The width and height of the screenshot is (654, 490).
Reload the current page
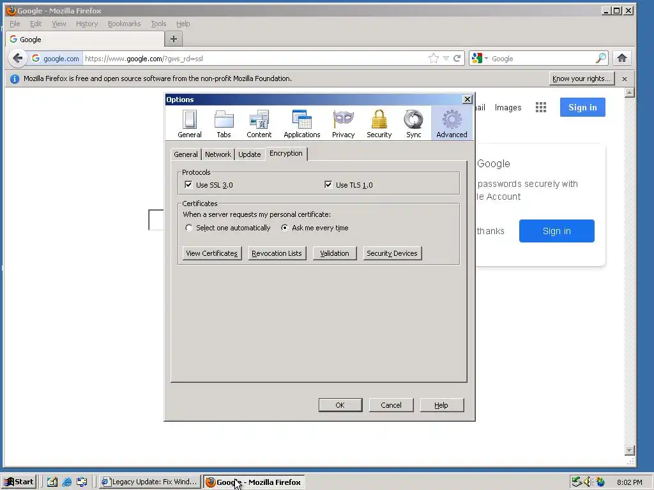(457, 58)
